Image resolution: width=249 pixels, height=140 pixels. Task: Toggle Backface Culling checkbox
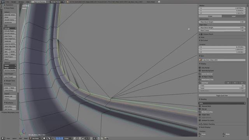click(200, 112)
